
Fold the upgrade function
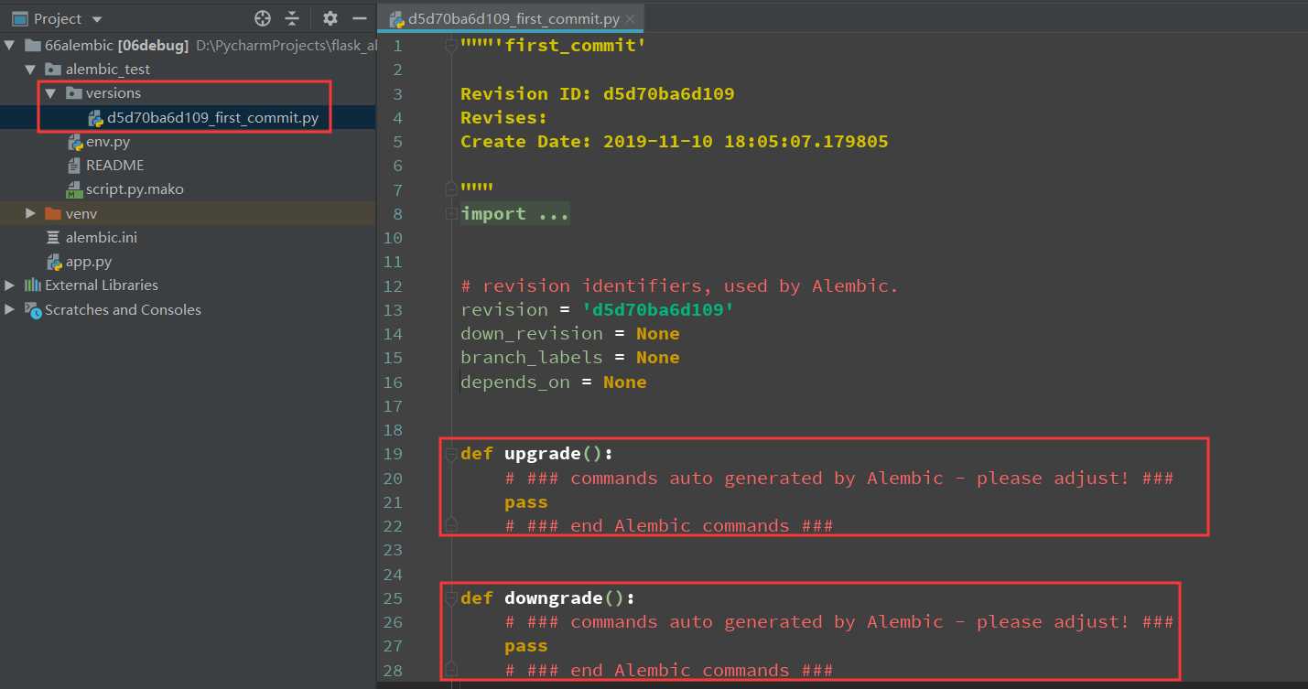click(x=449, y=454)
